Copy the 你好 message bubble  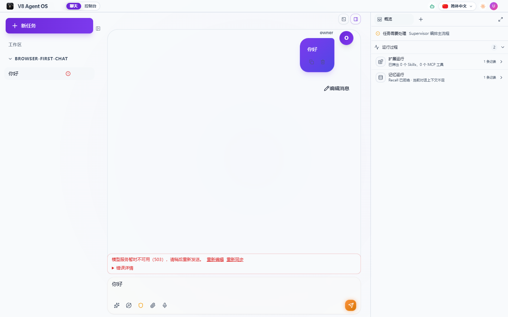(x=312, y=62)
